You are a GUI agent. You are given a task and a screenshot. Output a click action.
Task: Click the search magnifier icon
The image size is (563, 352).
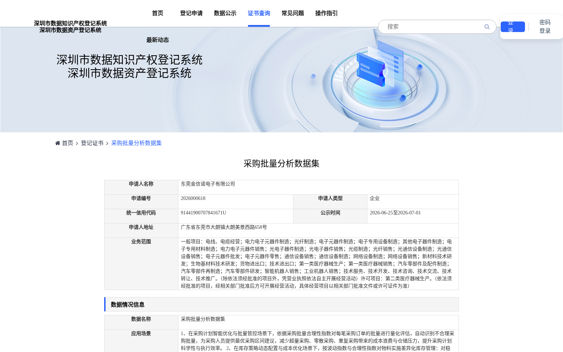(487, 27)
